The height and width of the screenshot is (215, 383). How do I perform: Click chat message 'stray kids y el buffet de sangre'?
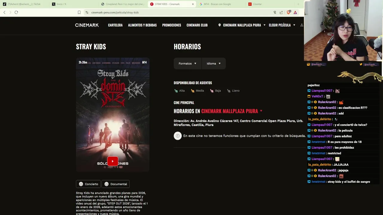point(349,182)
